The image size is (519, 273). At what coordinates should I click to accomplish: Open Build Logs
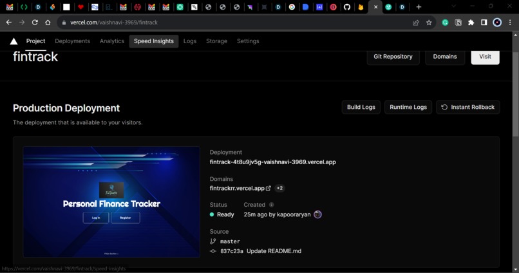[361, 108]
